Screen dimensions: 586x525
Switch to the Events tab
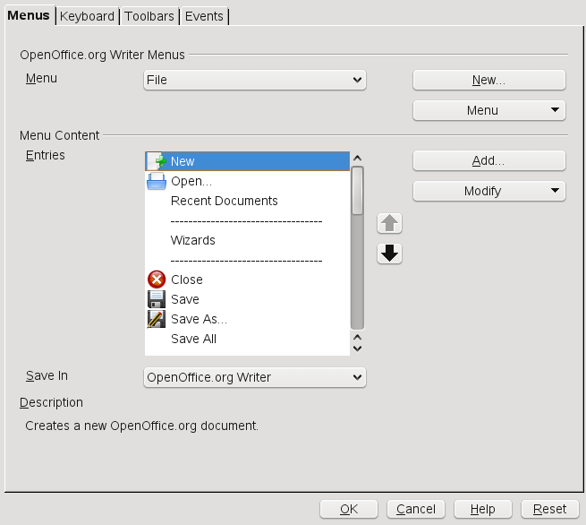tap(204, 16)
